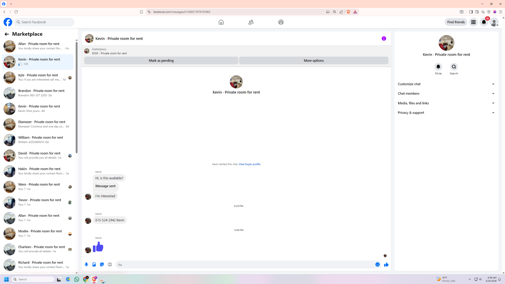Open View buyer profile link

(249, 164)
